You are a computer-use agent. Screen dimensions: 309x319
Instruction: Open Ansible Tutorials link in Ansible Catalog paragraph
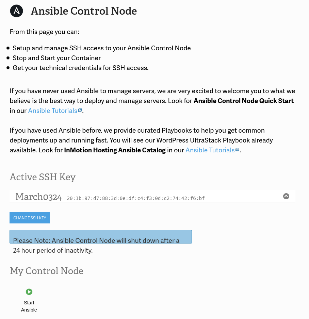point(210,150)
